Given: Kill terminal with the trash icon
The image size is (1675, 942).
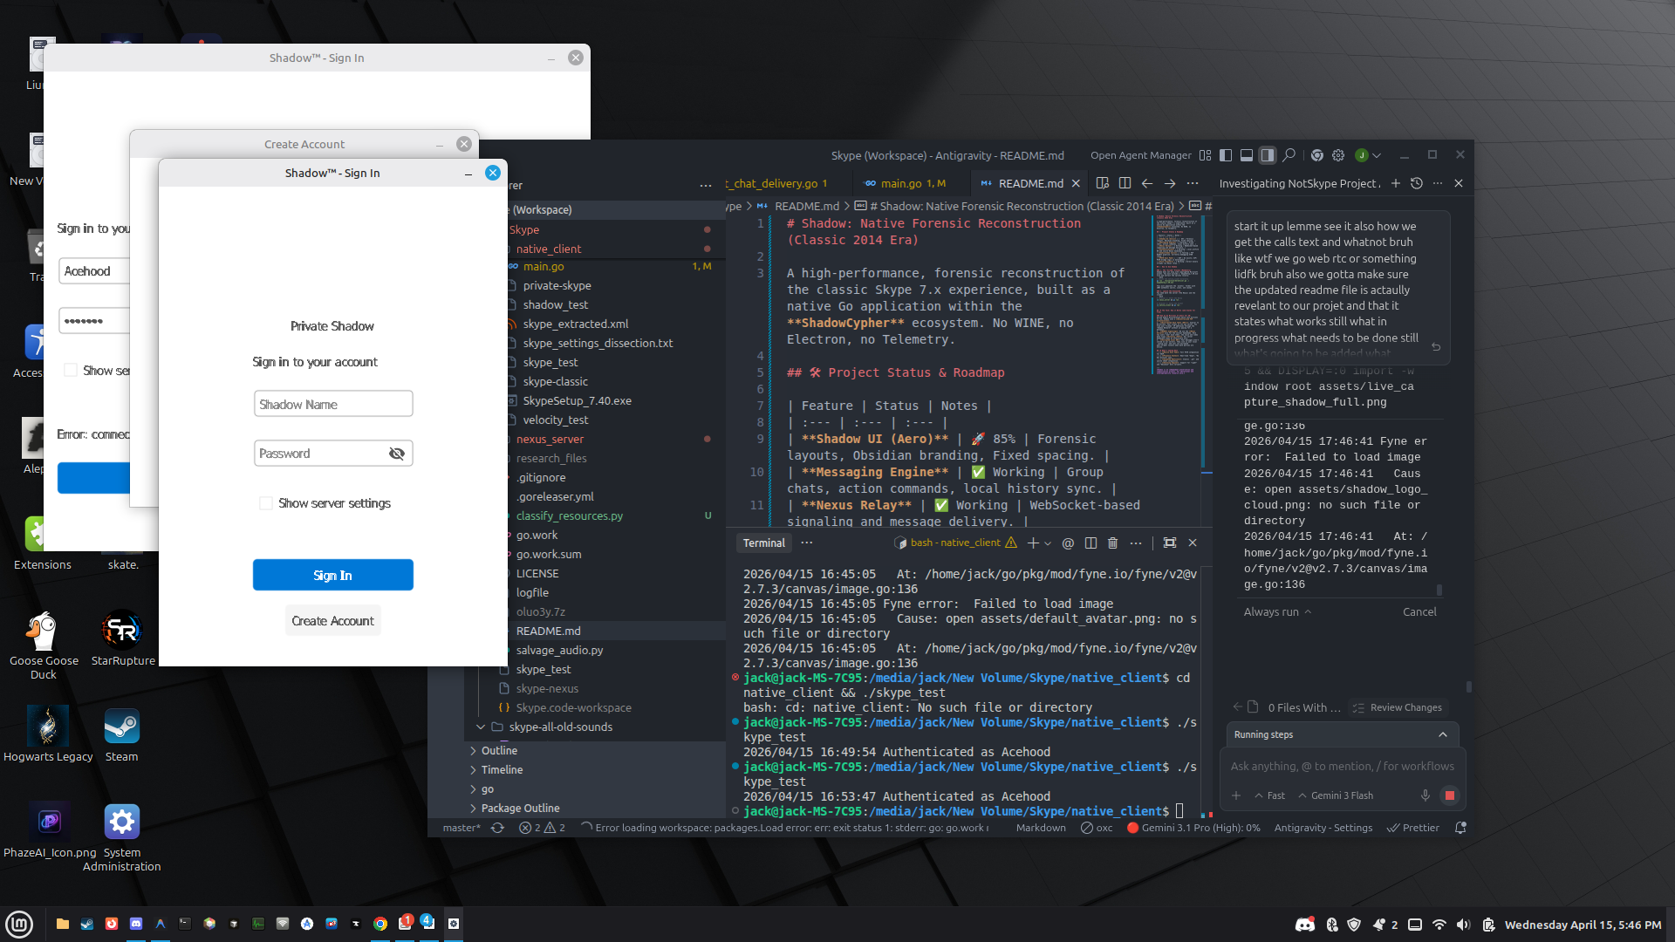Looking at the screenshot, I should (1112, 543).
